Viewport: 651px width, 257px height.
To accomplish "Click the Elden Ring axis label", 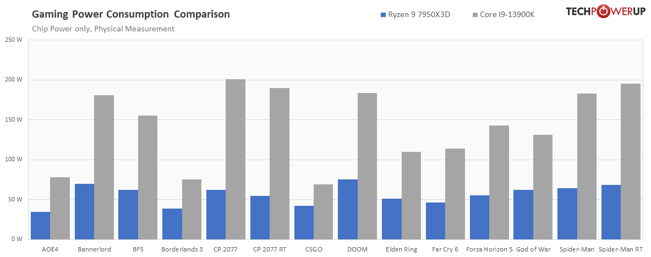I will point(402,249).
